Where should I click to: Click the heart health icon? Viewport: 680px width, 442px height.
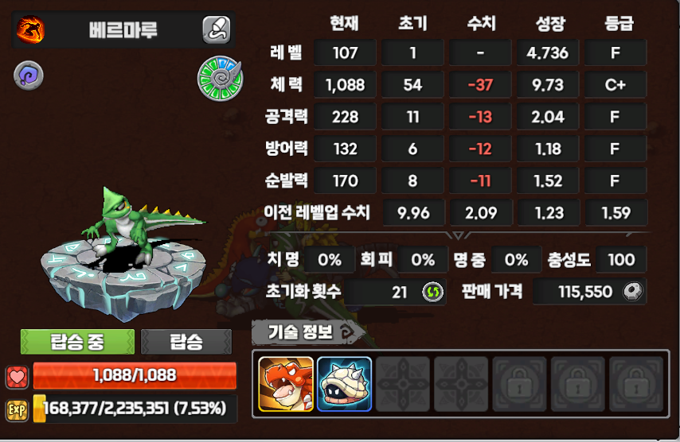click(x=18, y=377)
